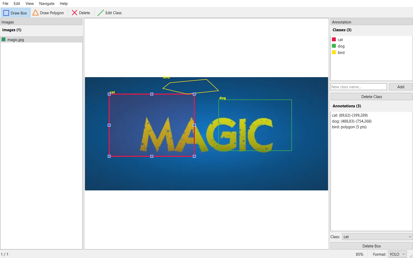Viewport: 413px width, 258px height.
Task: Open the Navigate menu
Action: (x=47, y=4)
